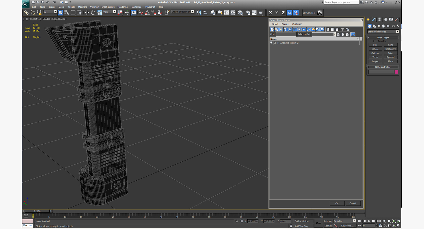This screenshot has width=424, height=229.
Task: Click the Find field in Select From Scene
Action: (286, 34)
